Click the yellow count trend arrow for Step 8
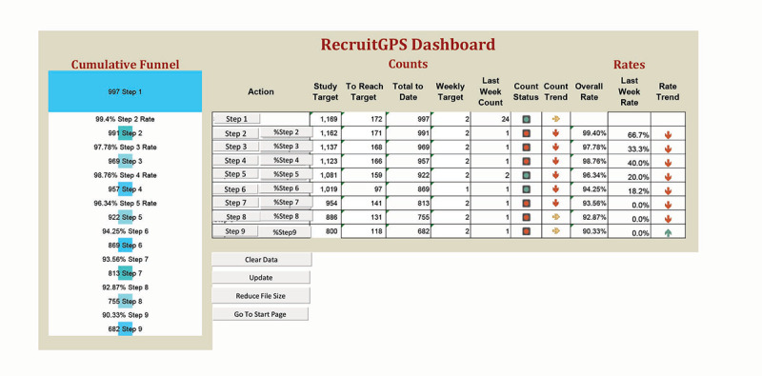The image size is (762, 376). point(556,217)
